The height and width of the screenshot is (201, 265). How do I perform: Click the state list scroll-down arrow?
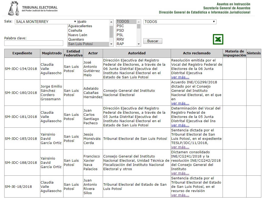(111, 44)
